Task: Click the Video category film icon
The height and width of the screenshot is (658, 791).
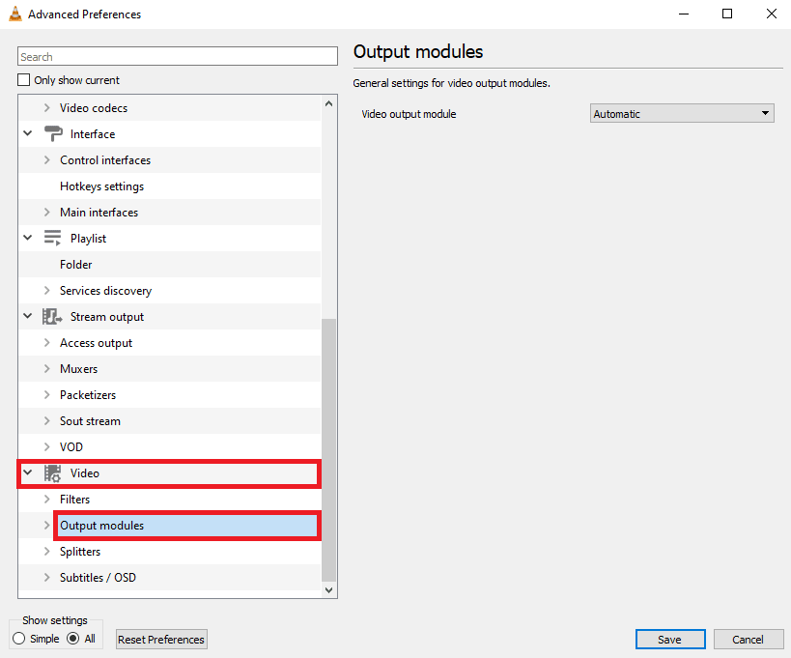Action: pos(52,472)
